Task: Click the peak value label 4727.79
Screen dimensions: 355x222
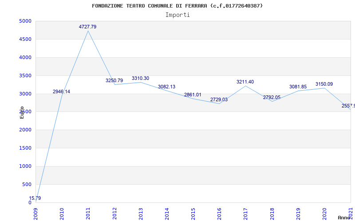Action: [x=87, y=27]
